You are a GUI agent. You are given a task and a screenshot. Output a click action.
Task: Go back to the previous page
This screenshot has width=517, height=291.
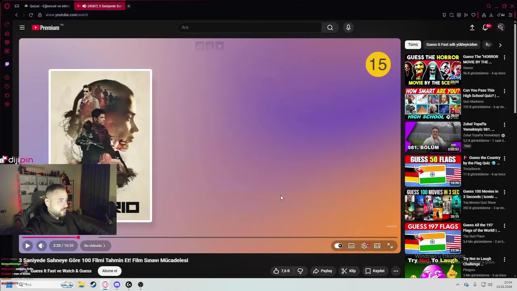pos(17,15)
